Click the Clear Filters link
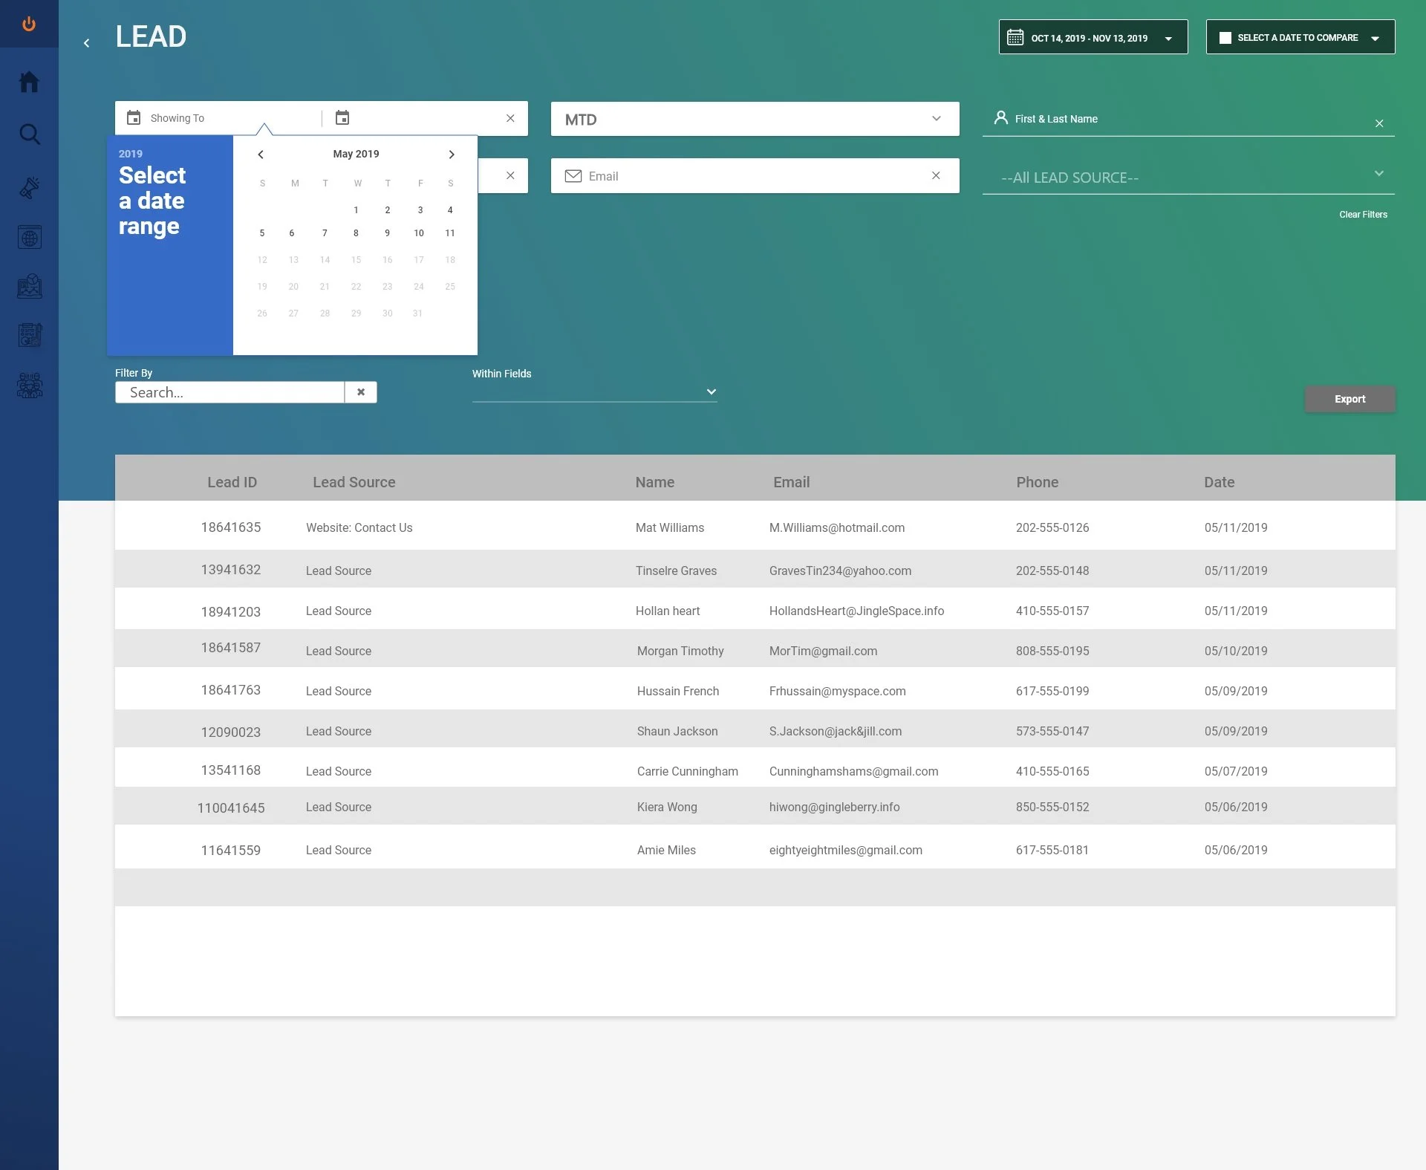 point(1363,215)
